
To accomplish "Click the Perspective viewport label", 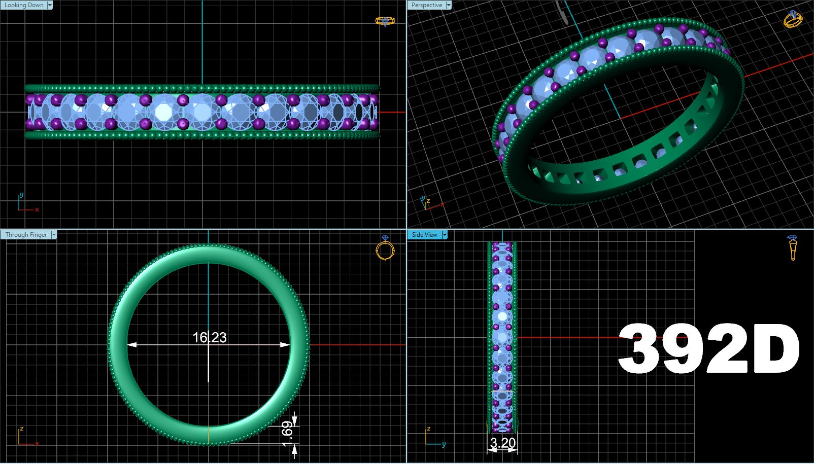I will 426,5.
